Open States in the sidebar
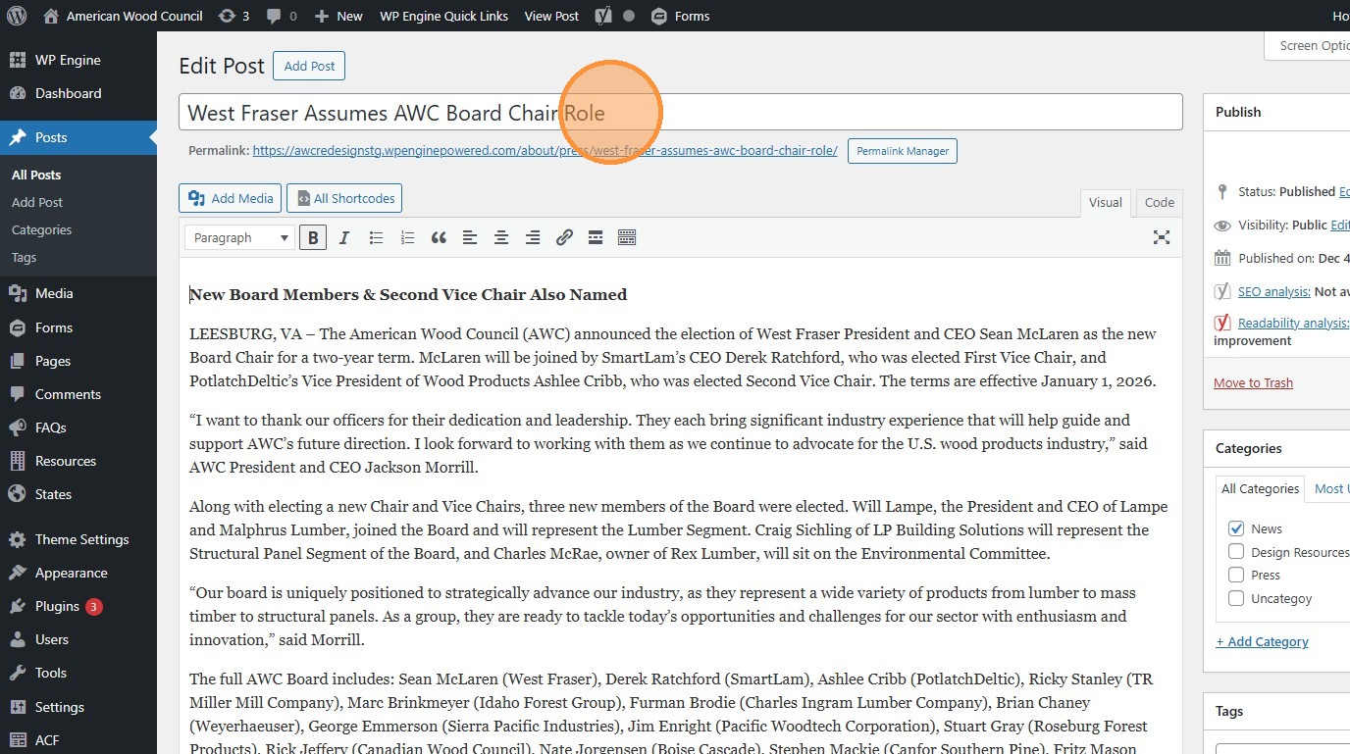Viewport: 1350px width, 754px height. coord(78,494)
